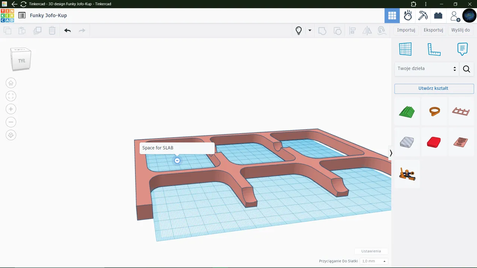Expand the lightbulb visibility dropdown arrow
477x268 pixels.
pyautogui.click(x=310, y=31)
